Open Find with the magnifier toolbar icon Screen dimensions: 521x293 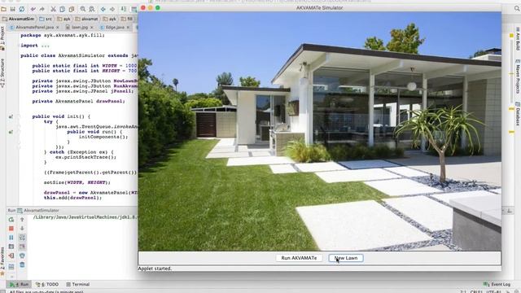point(83,9)
